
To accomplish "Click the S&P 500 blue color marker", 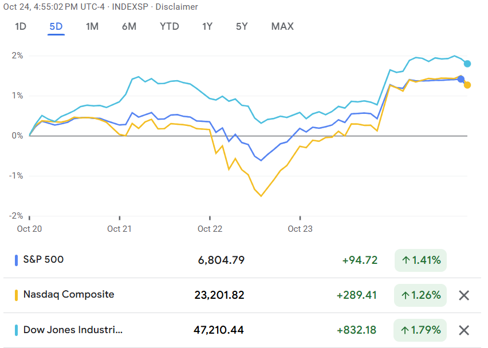I will 16,260.
